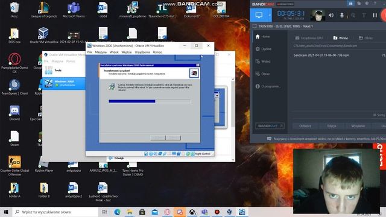The height and width of the screenshot is (217, 386).
Task: Open the dddd Word document icon
Action: coord(103,10)
